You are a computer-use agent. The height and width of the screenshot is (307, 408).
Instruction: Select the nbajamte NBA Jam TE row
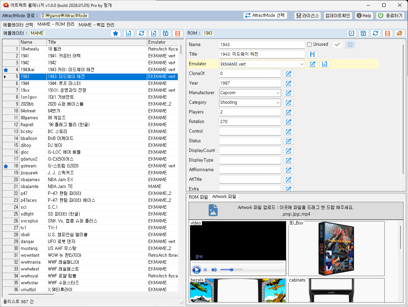point(90,187)
